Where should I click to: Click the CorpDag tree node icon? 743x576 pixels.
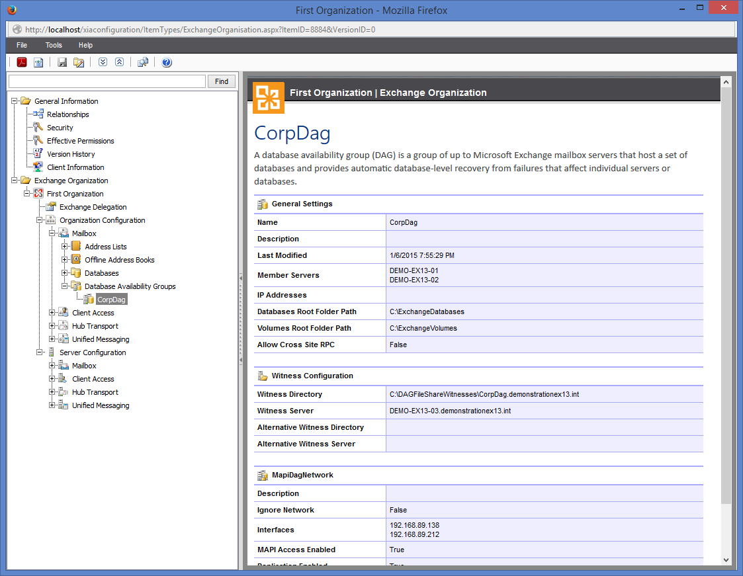click(89, 300)
